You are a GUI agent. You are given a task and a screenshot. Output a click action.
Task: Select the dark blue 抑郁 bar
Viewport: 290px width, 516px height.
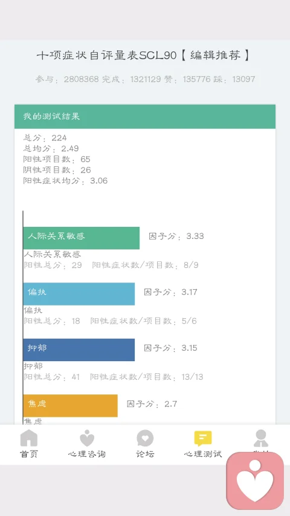(x=79, y=350)
